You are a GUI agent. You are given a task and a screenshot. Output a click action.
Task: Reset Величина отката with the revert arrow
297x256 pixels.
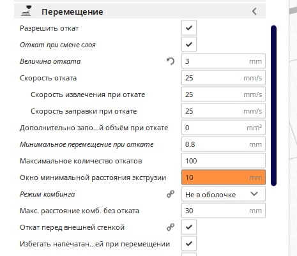171,61
